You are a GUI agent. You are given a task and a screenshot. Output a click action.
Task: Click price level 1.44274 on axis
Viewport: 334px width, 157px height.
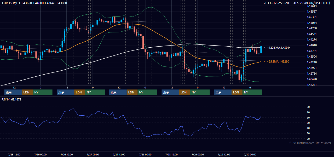coord(312,40)
